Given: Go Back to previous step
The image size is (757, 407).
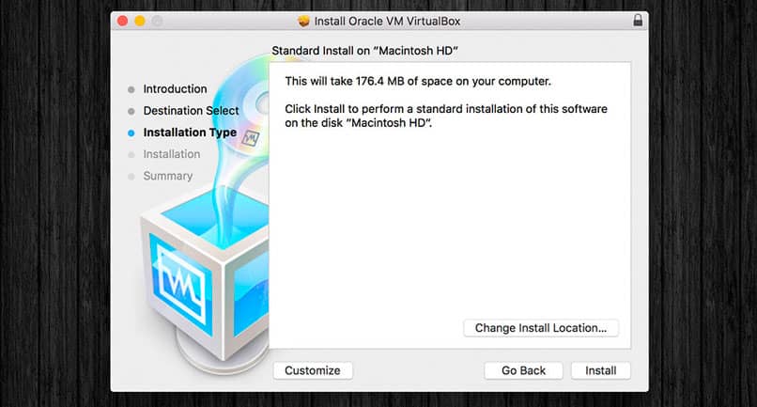Looking at the screenshot, I should point(523,370).
